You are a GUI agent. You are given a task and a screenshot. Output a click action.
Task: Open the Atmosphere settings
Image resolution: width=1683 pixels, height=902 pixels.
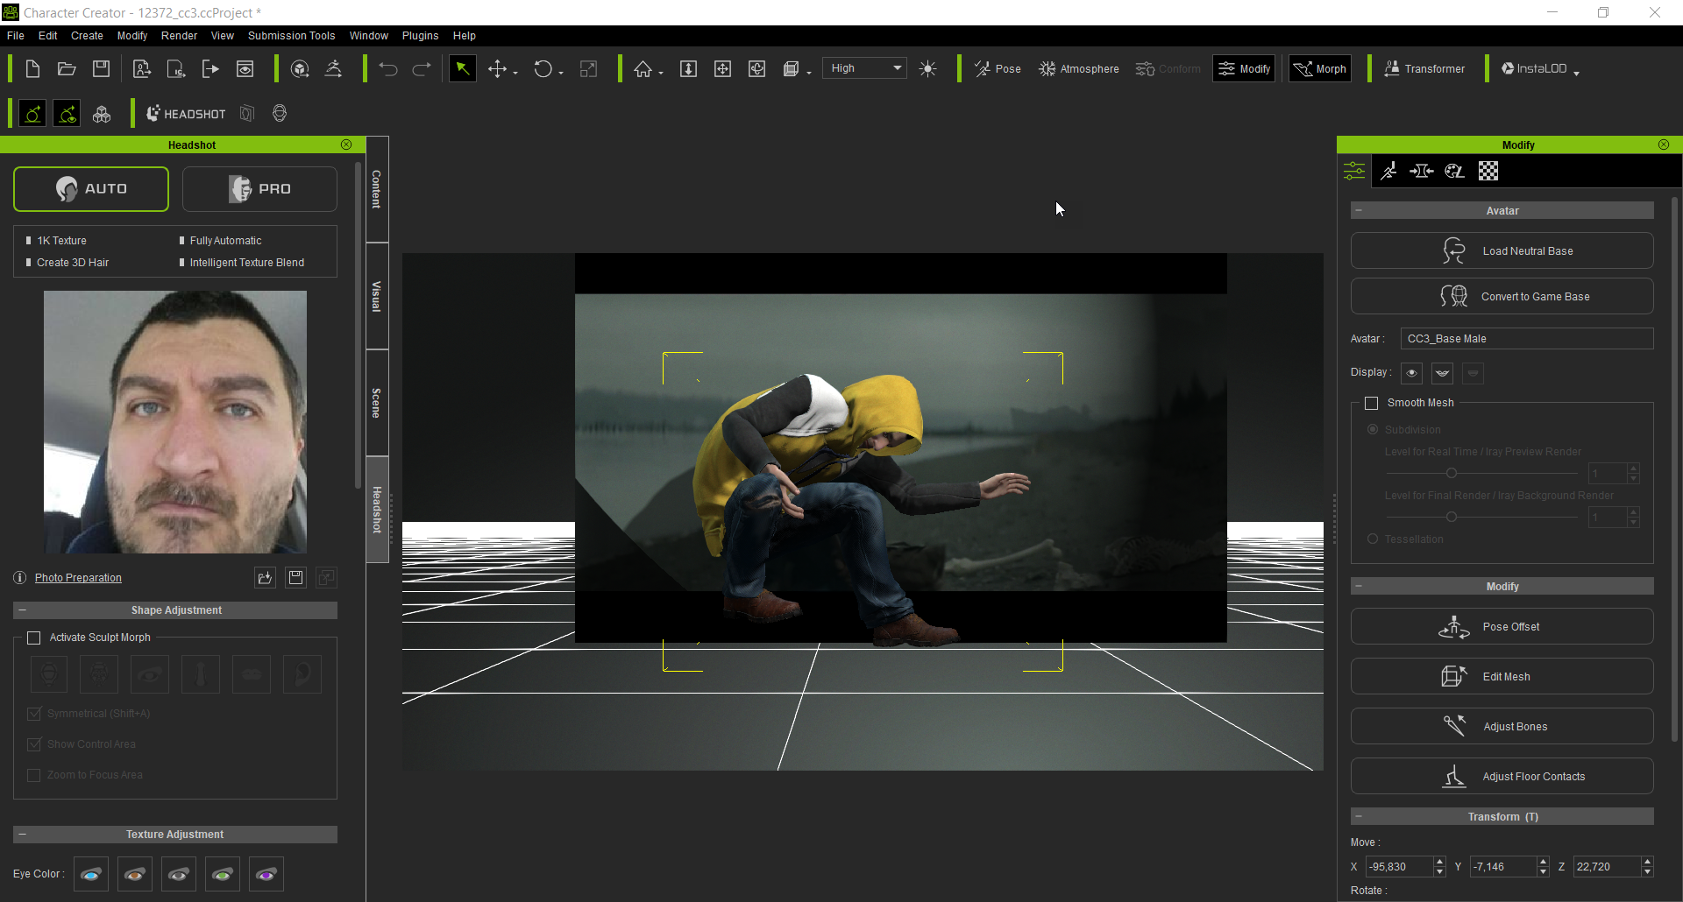(x=1079, y=69)
